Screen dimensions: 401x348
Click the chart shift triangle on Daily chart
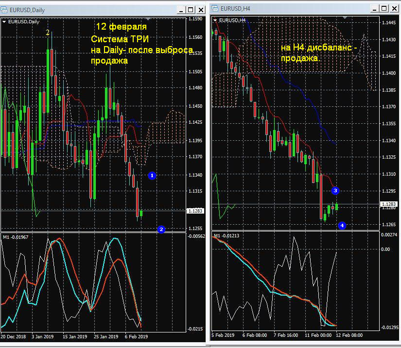point(148,19)
